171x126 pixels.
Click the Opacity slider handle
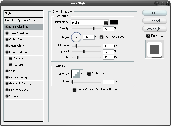(x=94, y=29)
